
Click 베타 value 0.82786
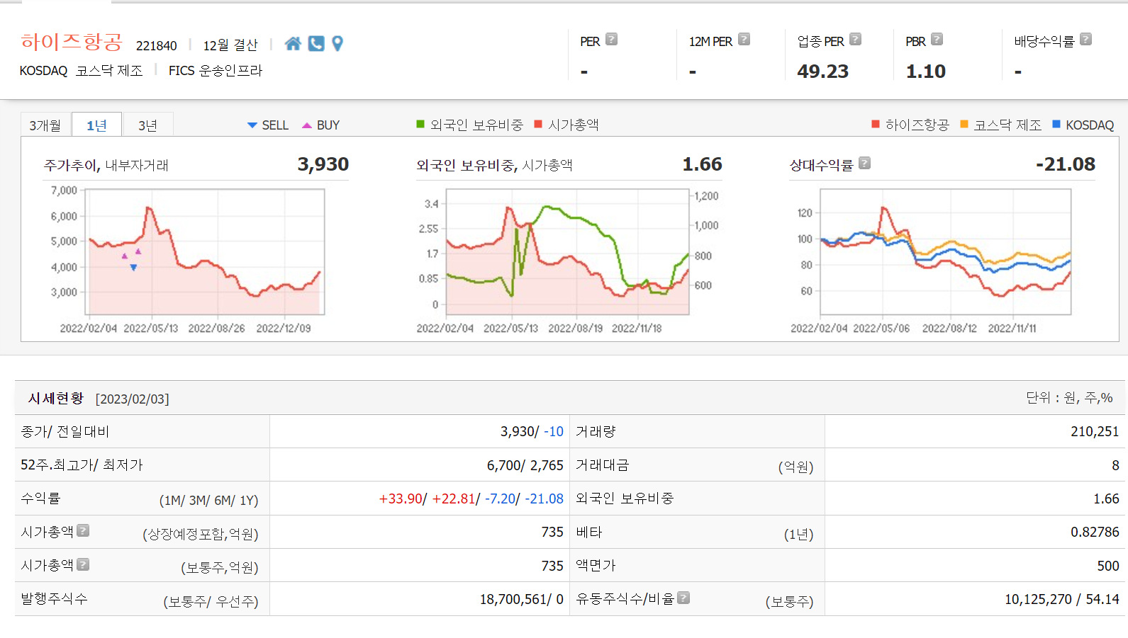(x=1095, y=532)
